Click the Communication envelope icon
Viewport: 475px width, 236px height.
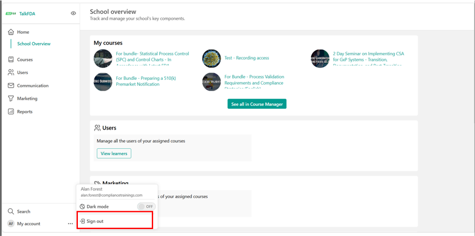[11, 86]
